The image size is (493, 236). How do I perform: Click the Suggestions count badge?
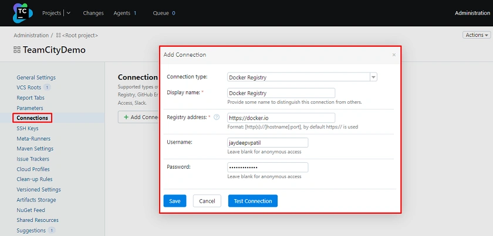(x=52, y=231)
